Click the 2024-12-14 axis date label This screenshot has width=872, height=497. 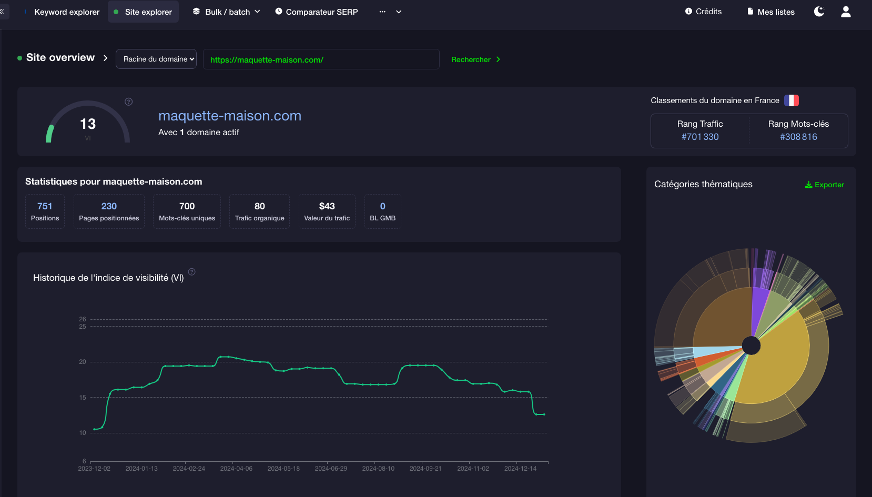520,469
